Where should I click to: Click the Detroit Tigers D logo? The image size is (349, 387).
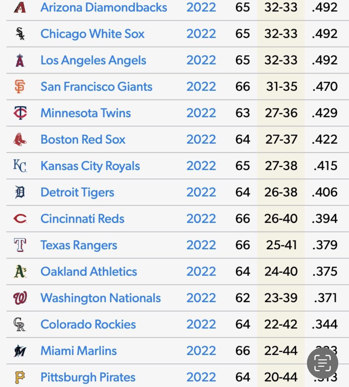[x=20, y=192]
